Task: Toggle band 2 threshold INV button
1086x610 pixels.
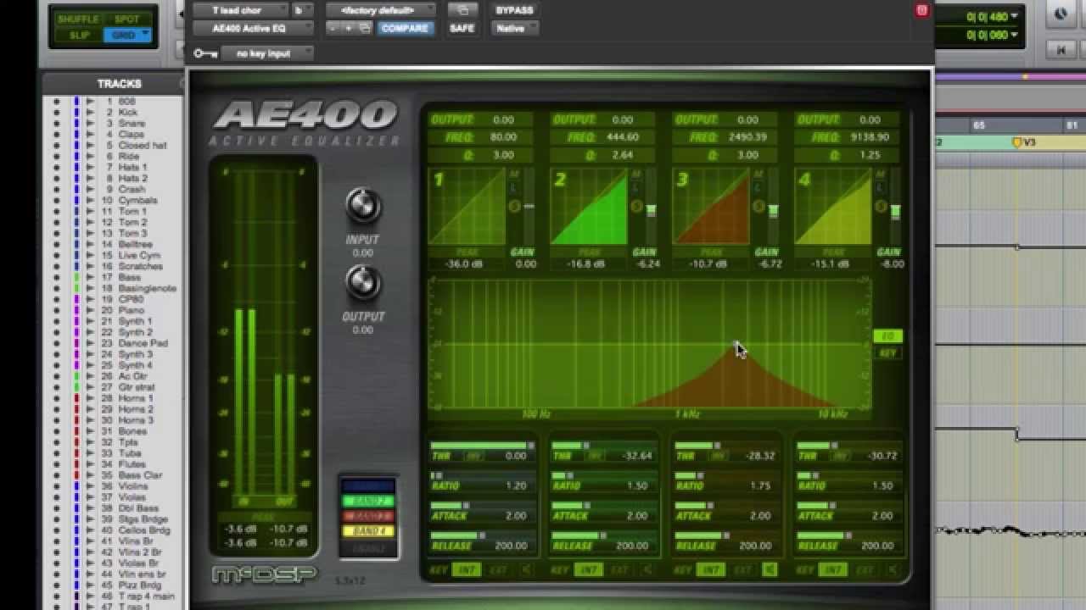Action: 596,456
